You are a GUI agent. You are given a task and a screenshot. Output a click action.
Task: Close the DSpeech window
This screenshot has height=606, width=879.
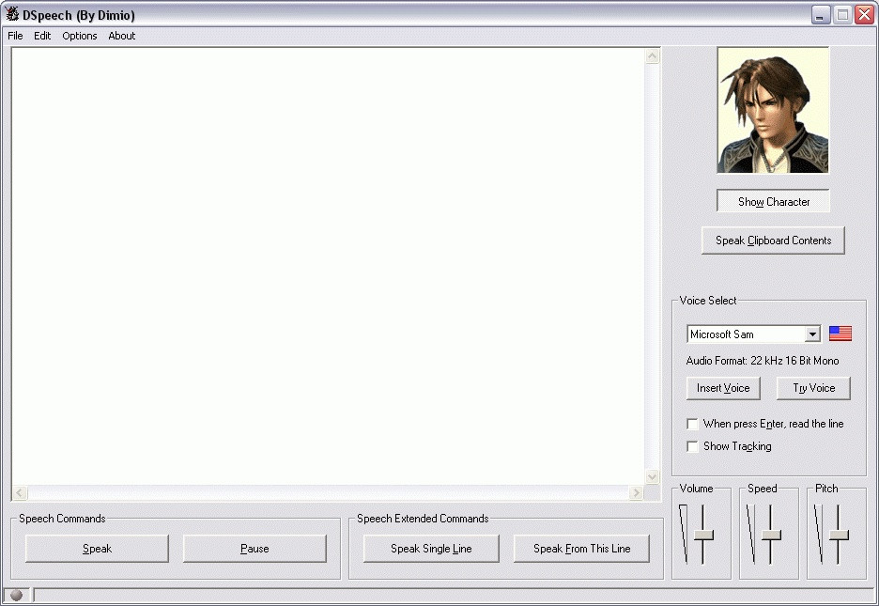[864, 15]
